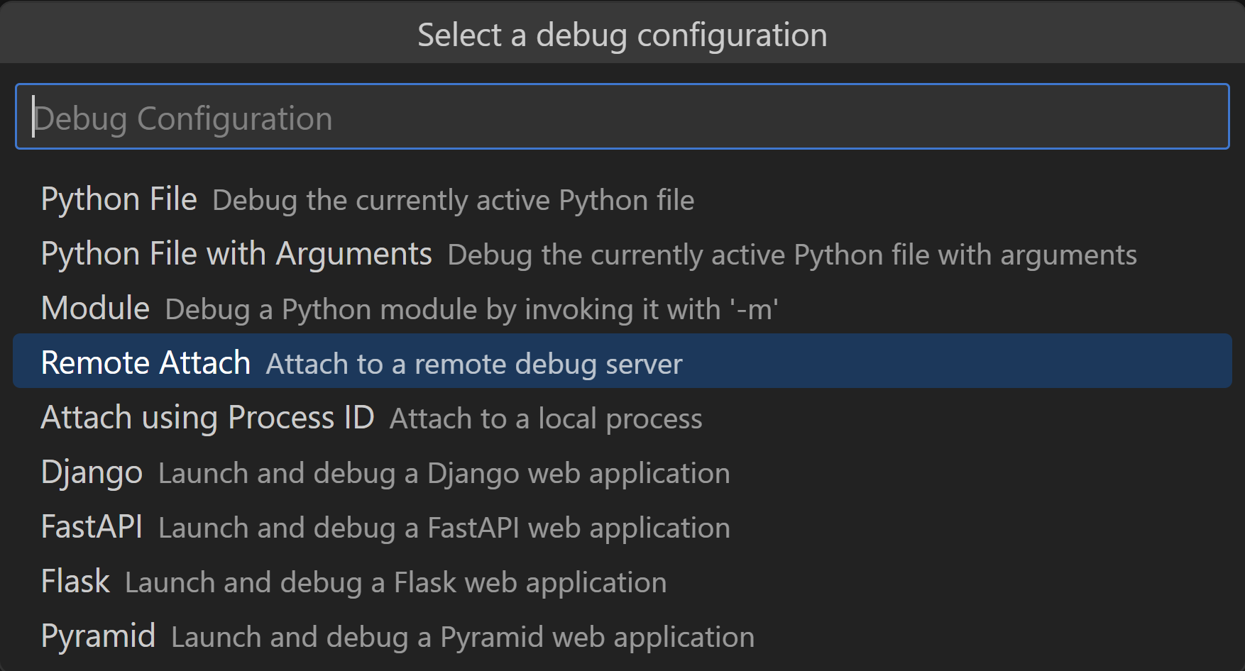Screen dimensions: 1245x671
Task: Click the Launch and debug a Django web application text
Action: coord(444,473)
